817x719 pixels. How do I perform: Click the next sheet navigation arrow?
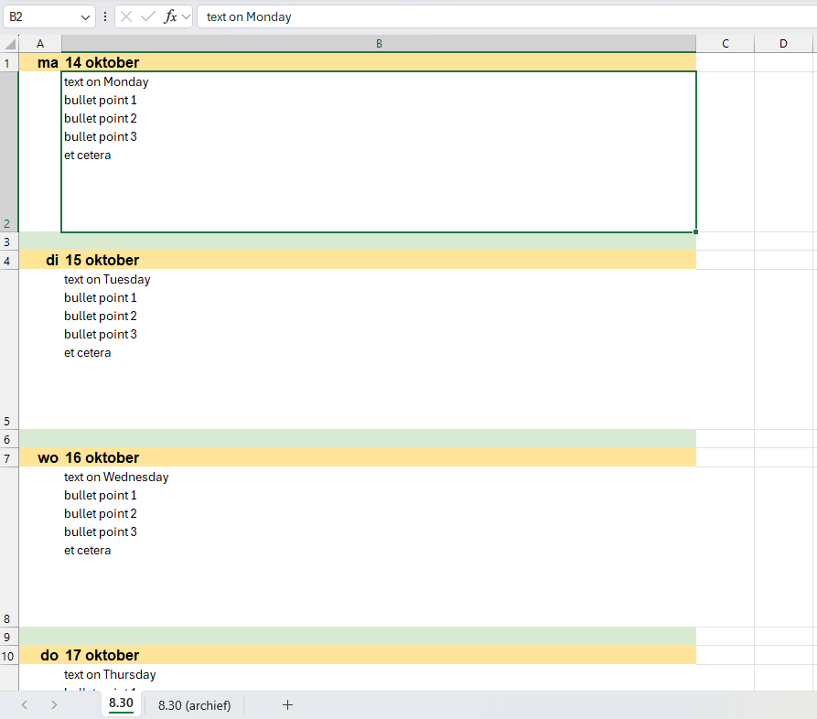coord(54,705)
